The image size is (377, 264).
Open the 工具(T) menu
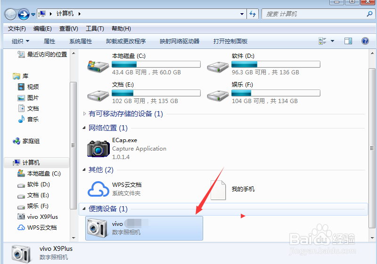[x=95, y=29]
